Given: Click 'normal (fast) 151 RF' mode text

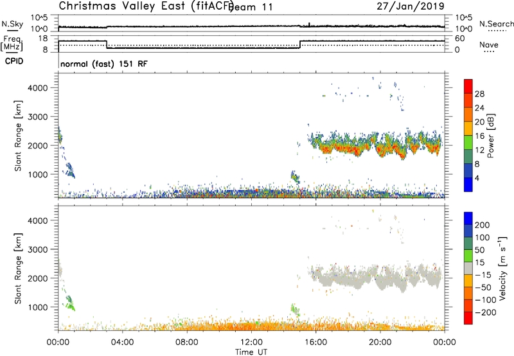Looking at the screenshot, I should [x=104, y=64].
